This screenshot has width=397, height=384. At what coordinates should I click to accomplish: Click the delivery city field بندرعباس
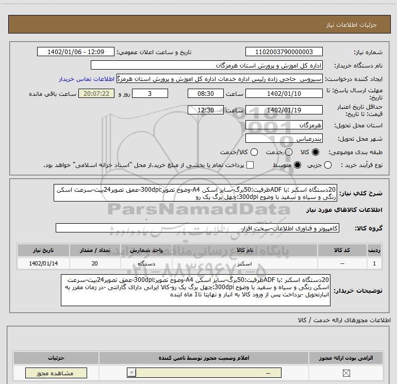point(284,138)
